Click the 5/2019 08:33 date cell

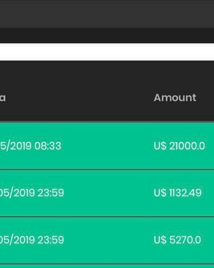[31, 146]
